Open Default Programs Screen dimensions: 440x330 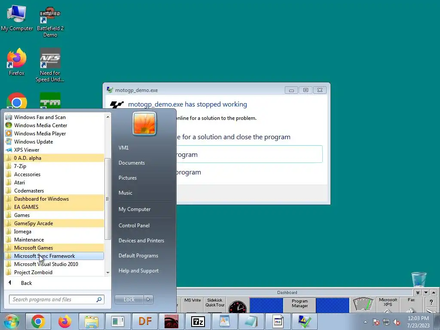138,256
